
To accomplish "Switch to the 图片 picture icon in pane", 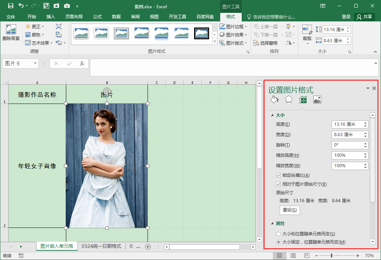I will click(x=317, y=100).
